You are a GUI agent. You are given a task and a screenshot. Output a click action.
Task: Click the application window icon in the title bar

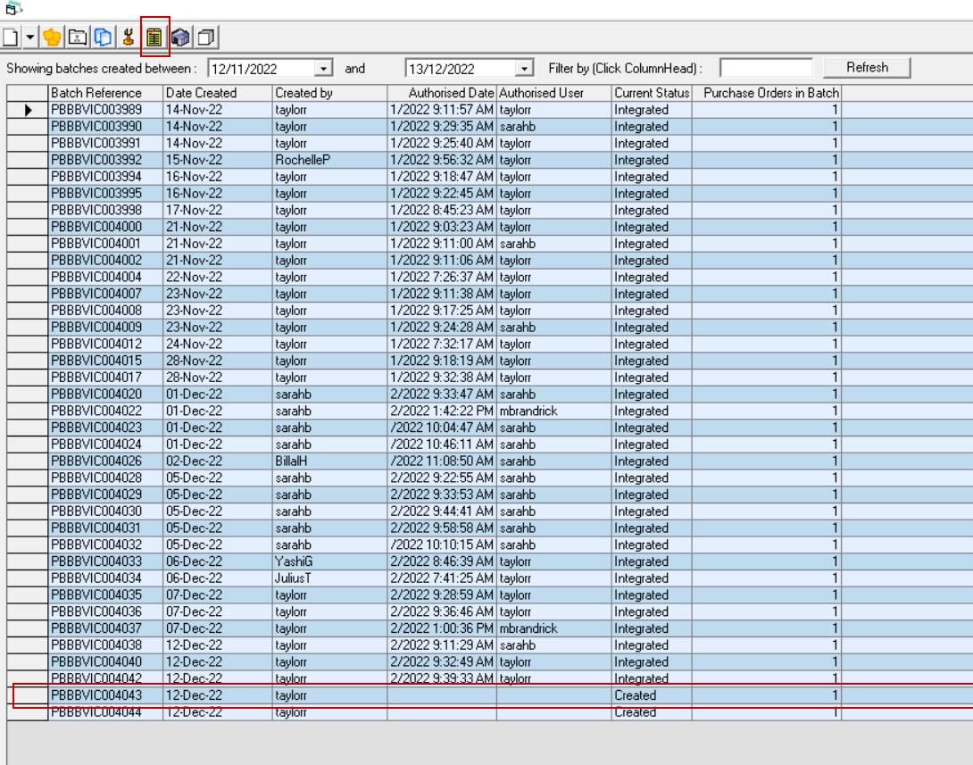point(13,8)
